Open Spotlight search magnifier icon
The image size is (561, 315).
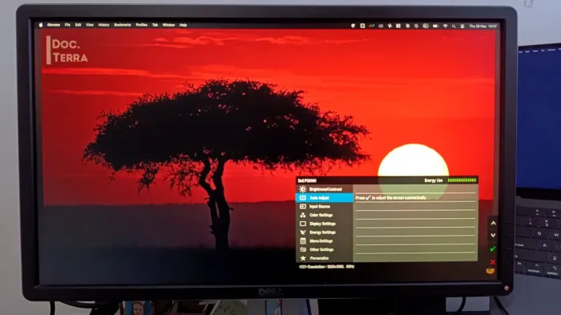tap(454, 26)
